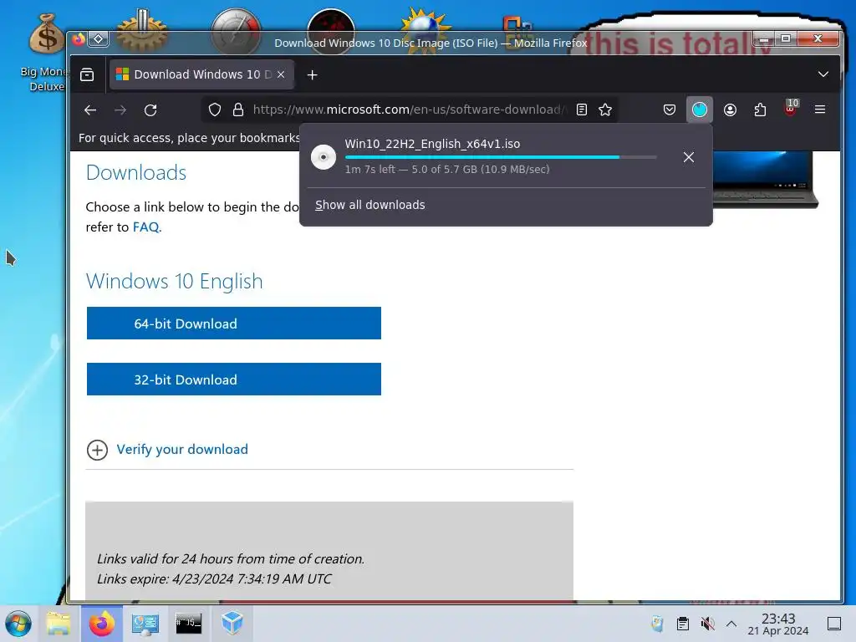
Task: Open the tracking protection shield icon
Action: point(215,110)
